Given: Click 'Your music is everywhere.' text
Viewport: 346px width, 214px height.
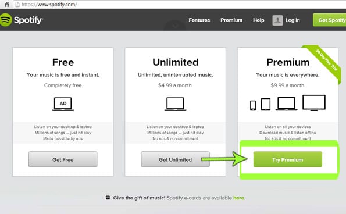Looking at the screenshot, I should 288,75.
